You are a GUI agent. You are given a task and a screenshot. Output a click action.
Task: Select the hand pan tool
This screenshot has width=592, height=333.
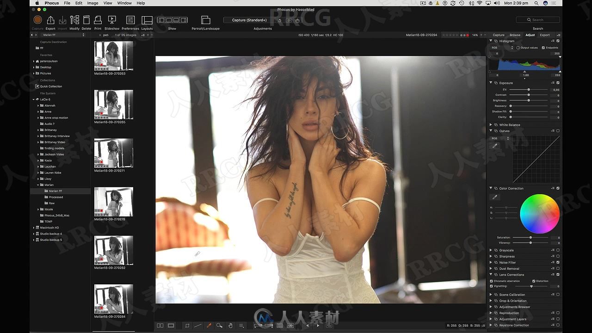coord(230,326)
